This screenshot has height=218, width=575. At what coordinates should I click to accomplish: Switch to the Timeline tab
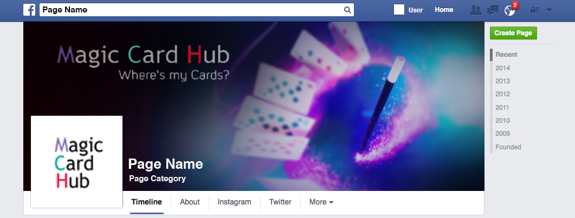pos(147,202)
